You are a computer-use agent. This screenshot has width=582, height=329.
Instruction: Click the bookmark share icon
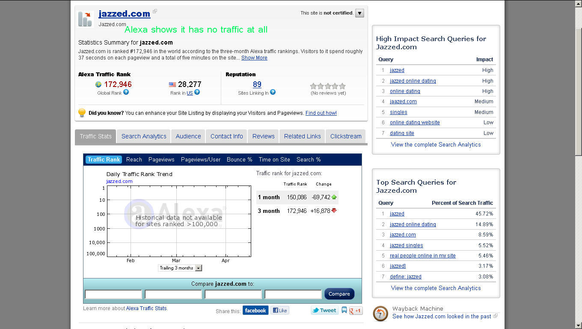(x=344, y=311)
